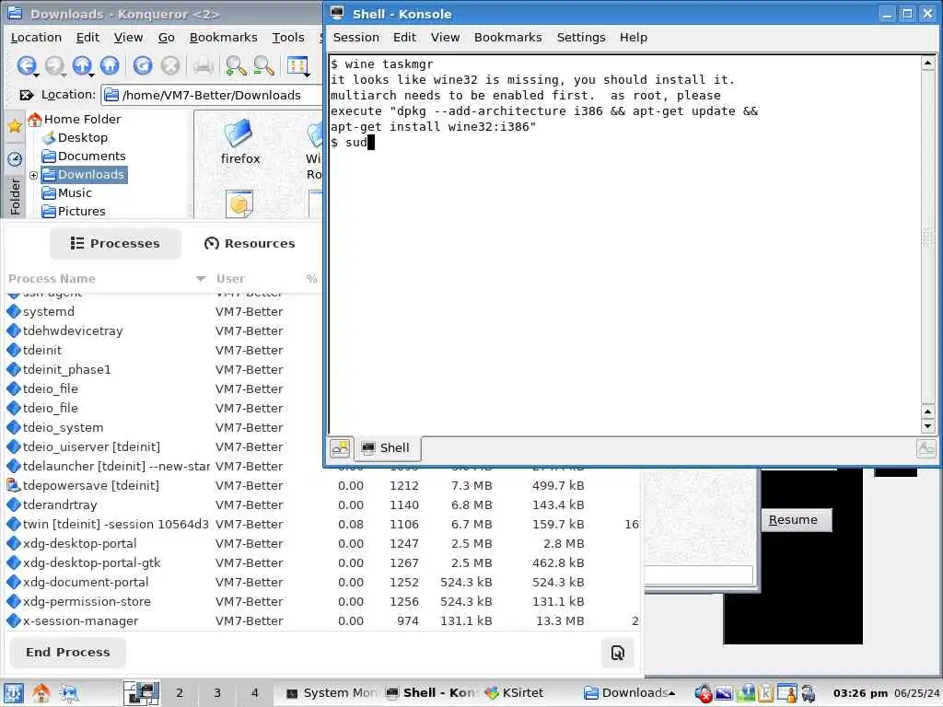Viewport: 943px width, 707px height.
Task: Open the view mode icon in Konqueror
Action: coord(297,65)
